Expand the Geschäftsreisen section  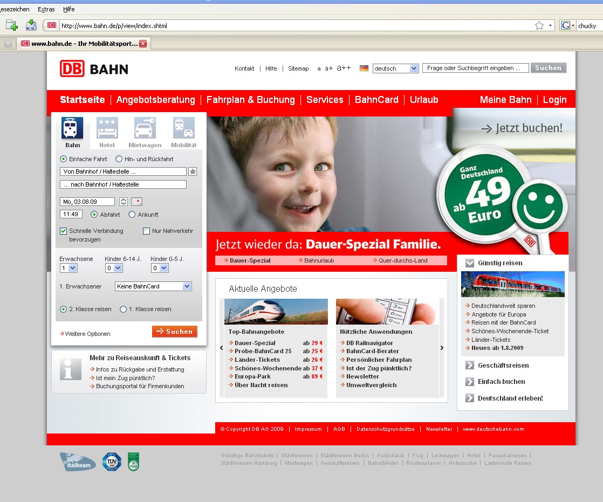pyautogui.click(x=470, y=365)
